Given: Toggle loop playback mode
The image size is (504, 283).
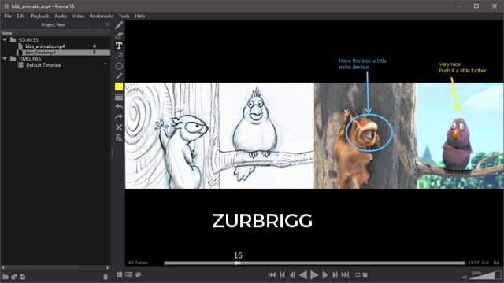Looking at the screenshot, I should click(x=358, y=275).
